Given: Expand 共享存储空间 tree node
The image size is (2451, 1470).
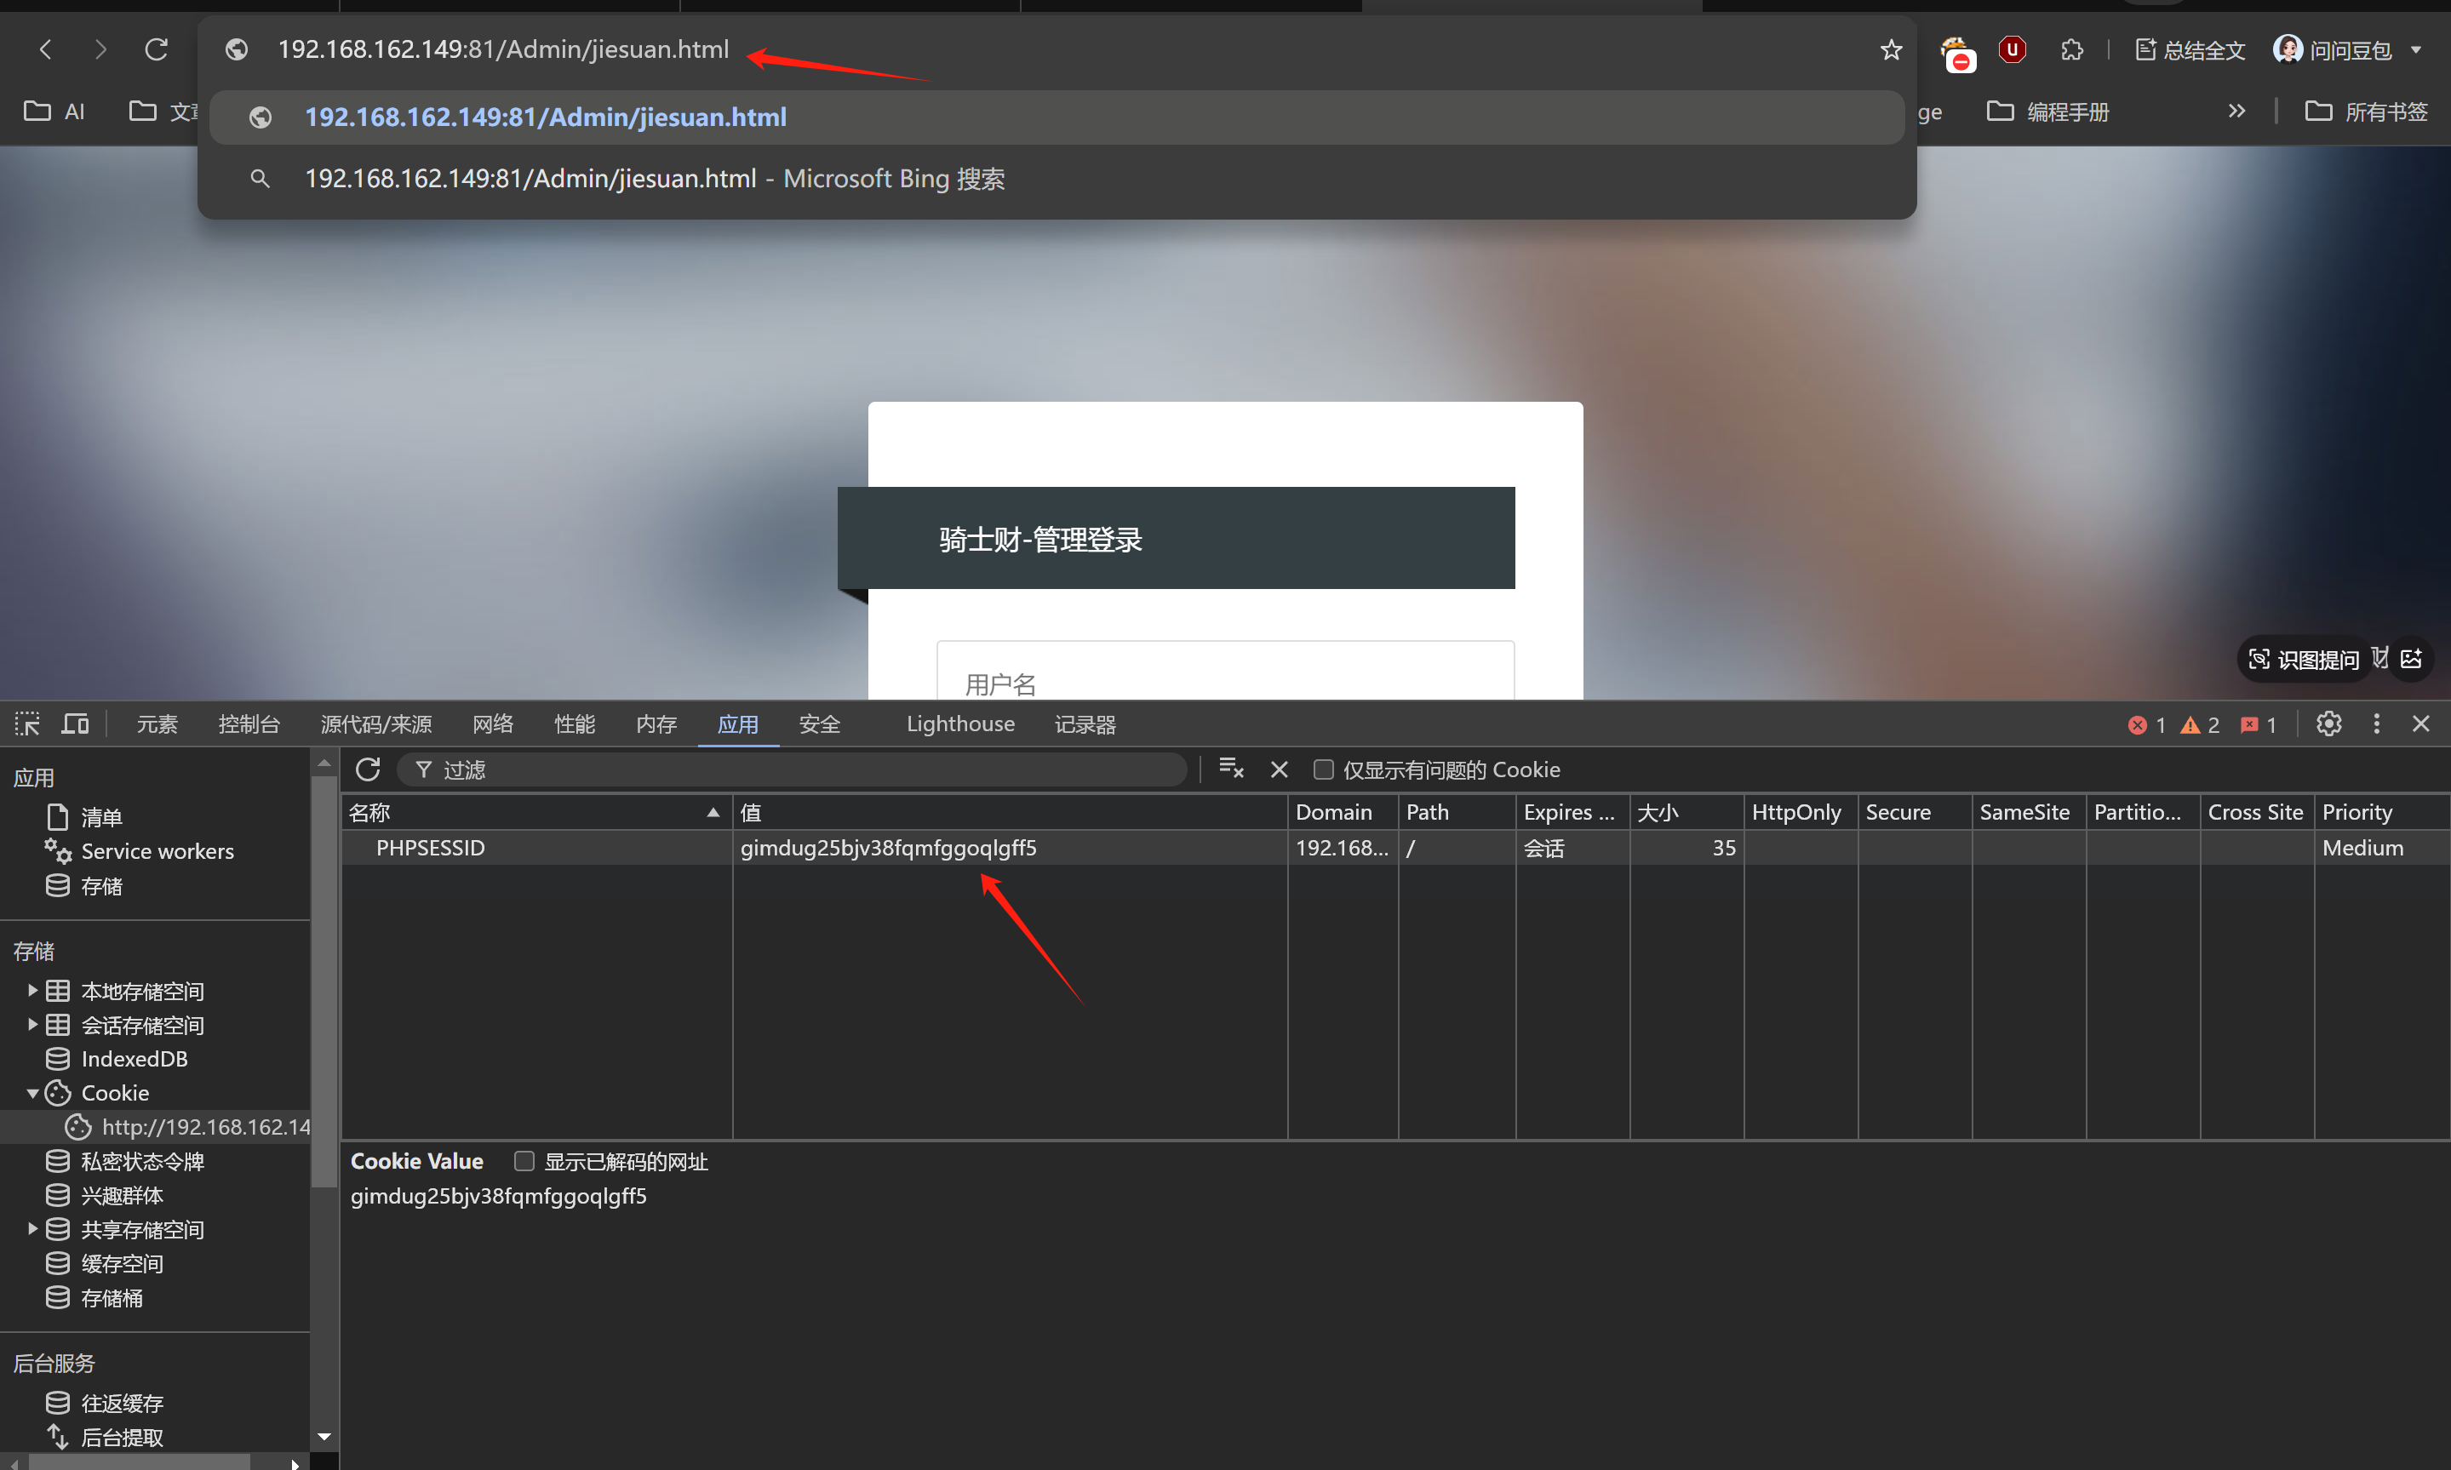Looking at the screenshot, I should (x=31, y=1228).
